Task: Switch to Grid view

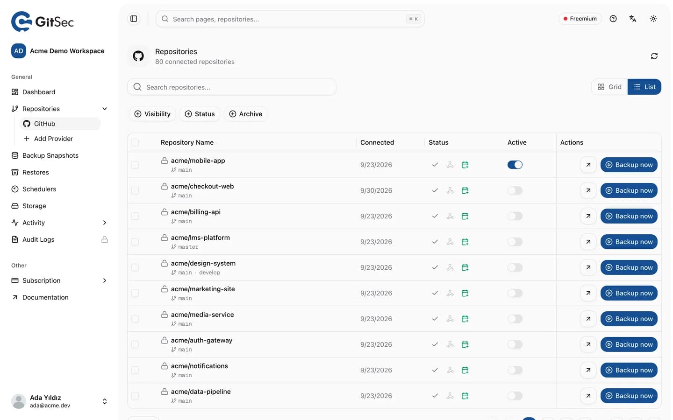Action: point(609,87)
